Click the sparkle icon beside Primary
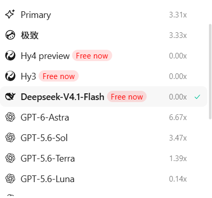Screen dimensions: 212x198 10,14
